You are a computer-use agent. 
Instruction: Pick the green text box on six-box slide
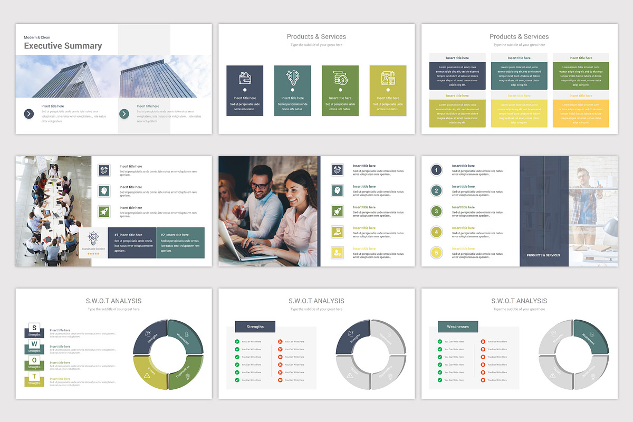581,75
